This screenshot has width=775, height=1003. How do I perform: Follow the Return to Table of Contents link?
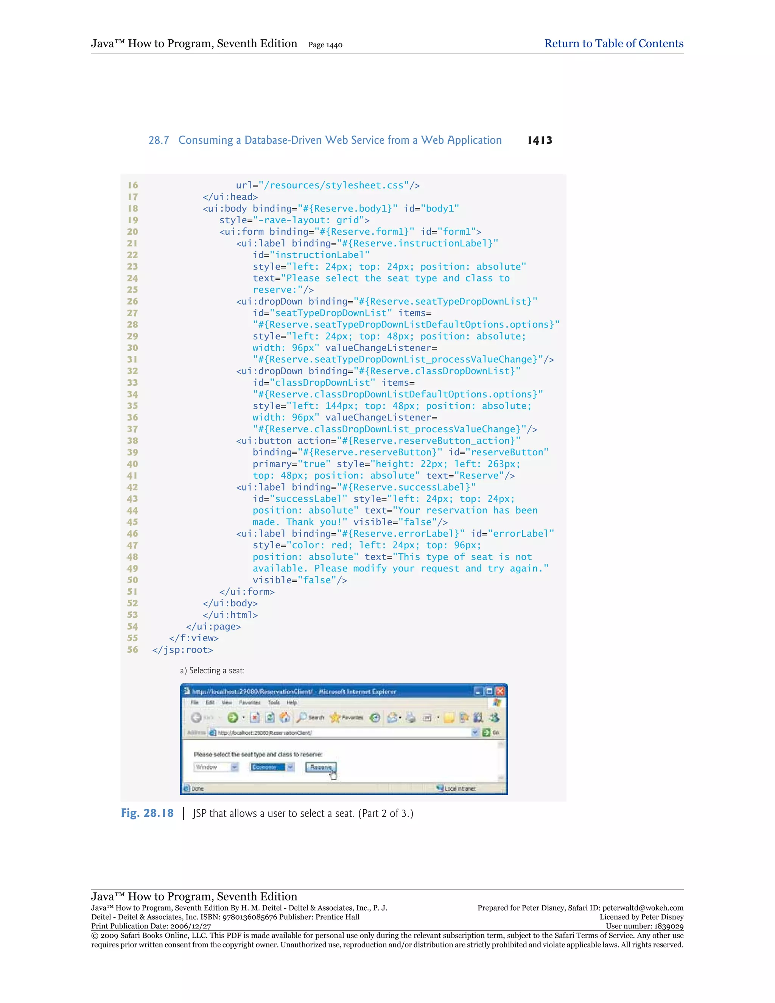pos(613,44)
